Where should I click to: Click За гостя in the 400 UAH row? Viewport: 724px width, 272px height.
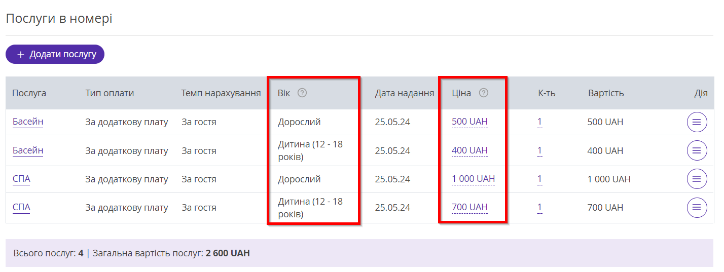199,150
